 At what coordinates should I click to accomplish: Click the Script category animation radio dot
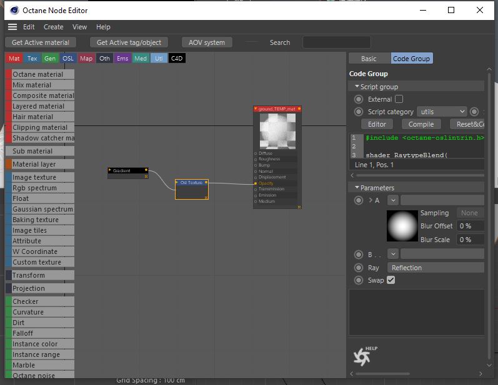(359, 112)
